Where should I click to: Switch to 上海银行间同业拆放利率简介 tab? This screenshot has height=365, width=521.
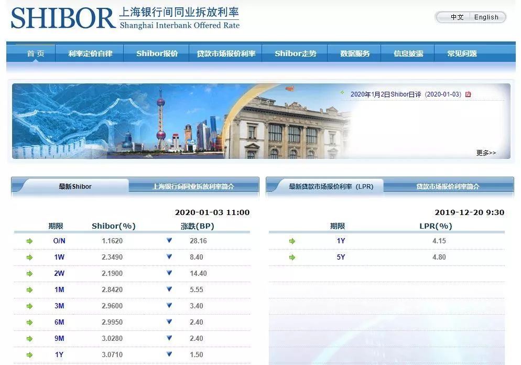point(193,186)
